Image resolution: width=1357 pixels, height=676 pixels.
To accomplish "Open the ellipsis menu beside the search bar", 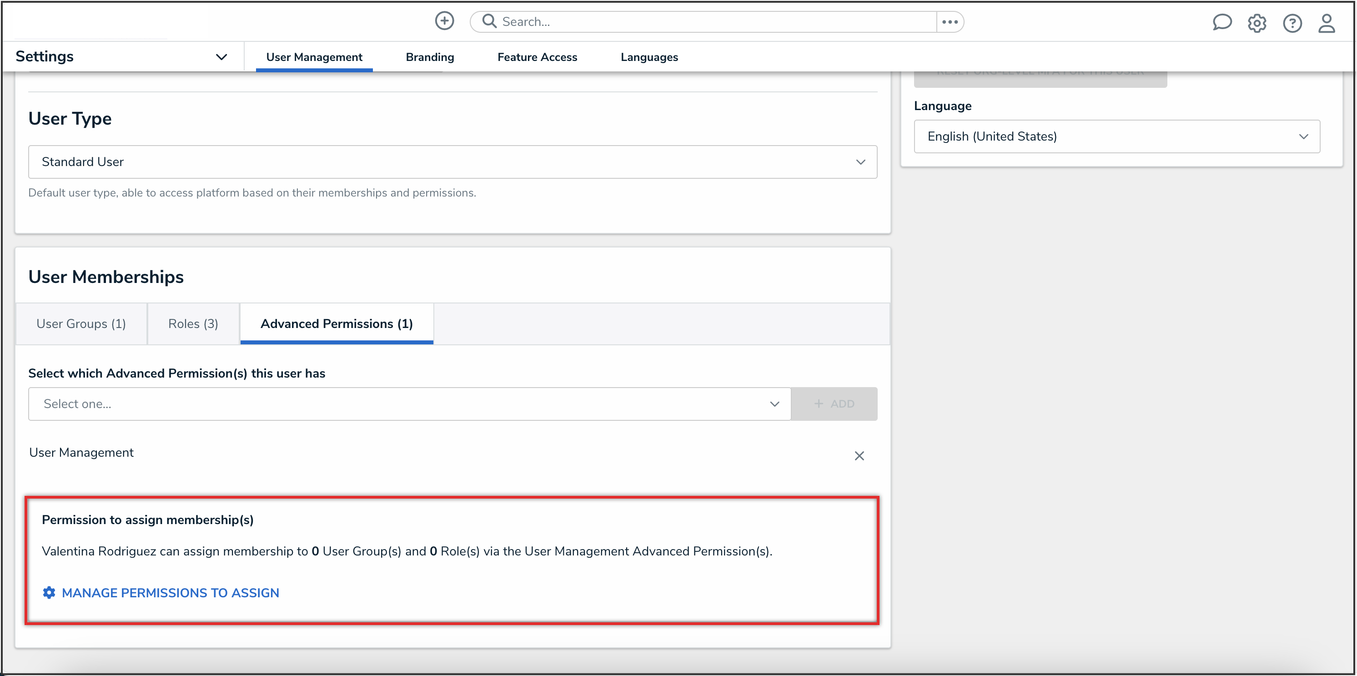I will tap(950, 21).
